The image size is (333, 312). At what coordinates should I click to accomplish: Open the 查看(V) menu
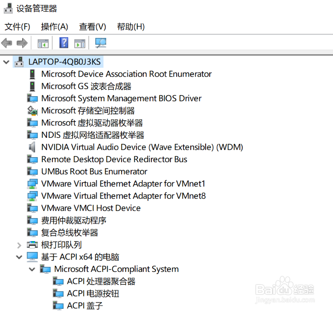92,27
